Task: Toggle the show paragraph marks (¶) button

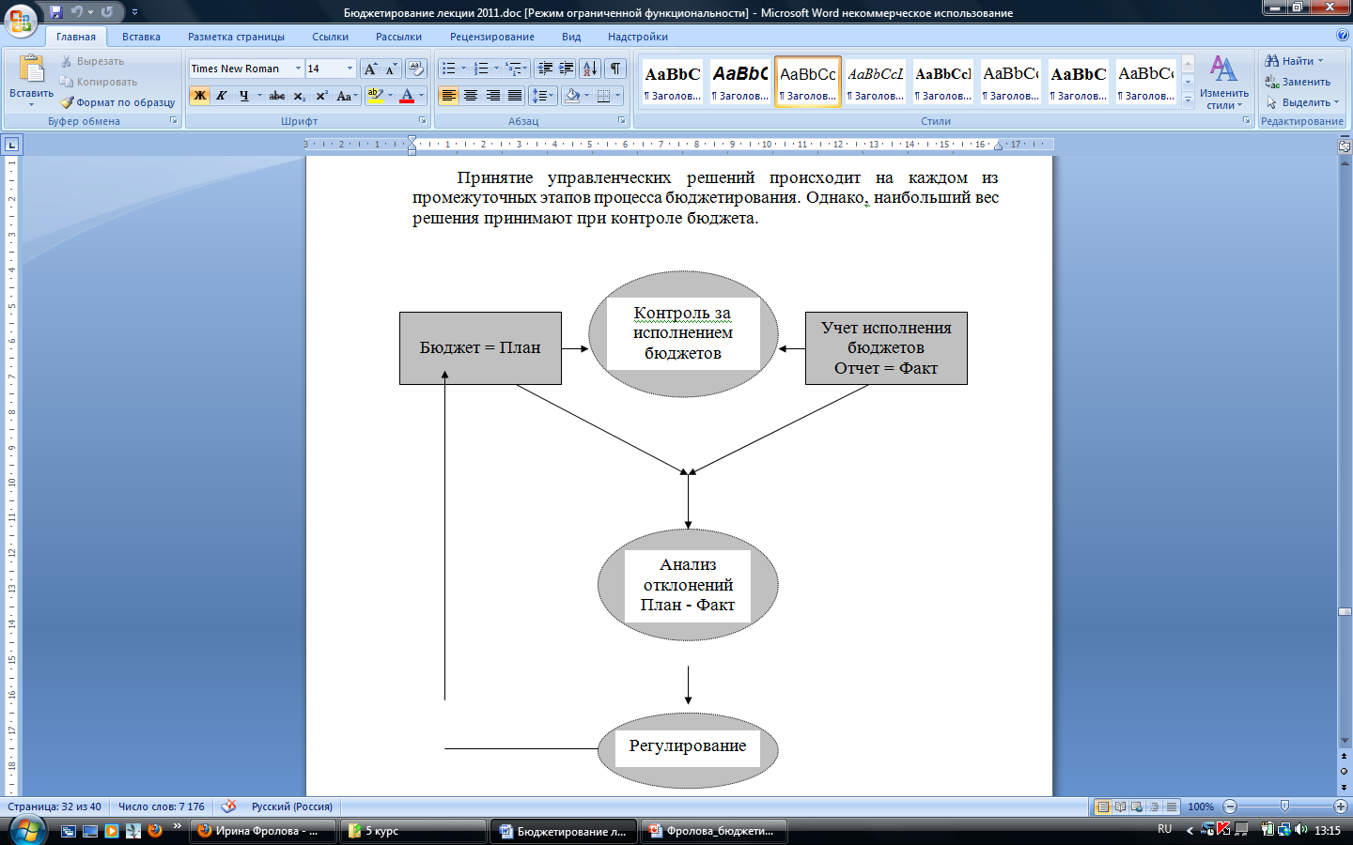Action: click(615, 69)
